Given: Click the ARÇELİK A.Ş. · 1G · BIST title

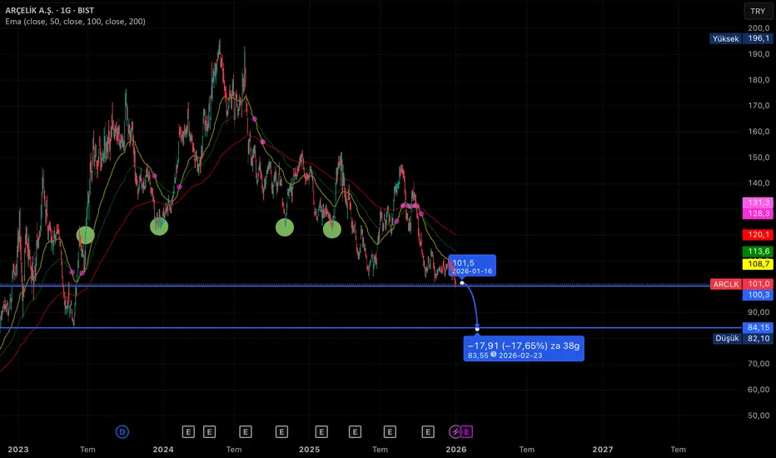Looking at the screenshot, I should [x=49, y=10].
